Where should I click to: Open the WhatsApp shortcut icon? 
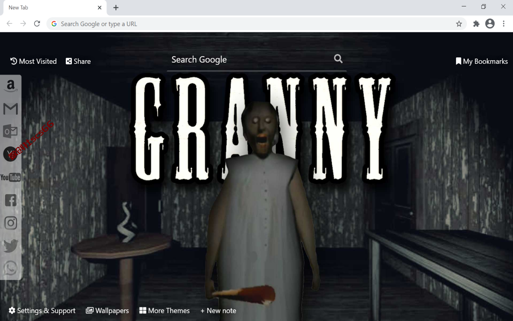[10, 268]
